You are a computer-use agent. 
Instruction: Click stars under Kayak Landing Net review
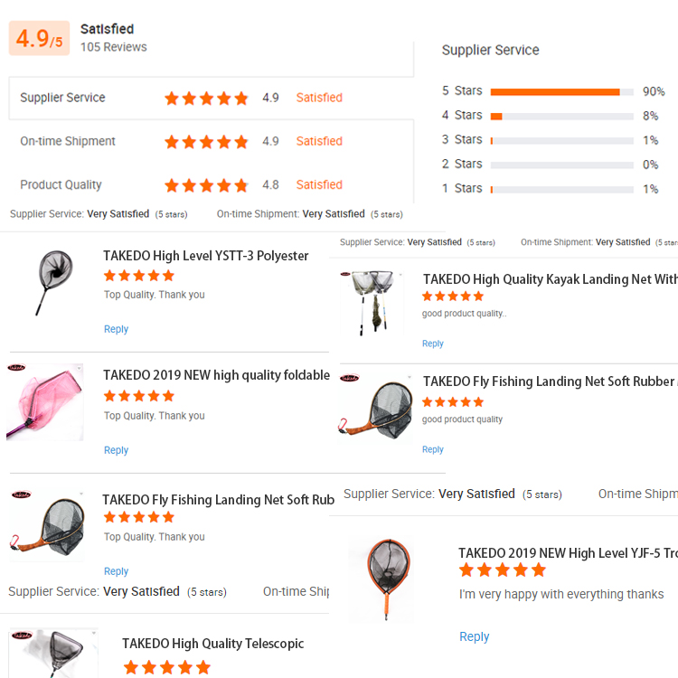pyautogui.click(x=453, y=297)
